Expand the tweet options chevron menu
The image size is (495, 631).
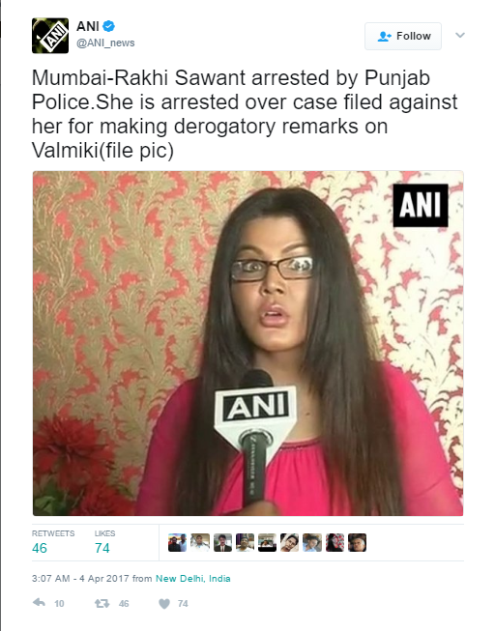click(x=460, y=36)
